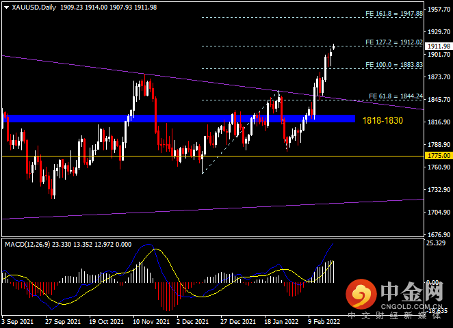Click the 19 Oct 2021 date label

coord(106,321)
